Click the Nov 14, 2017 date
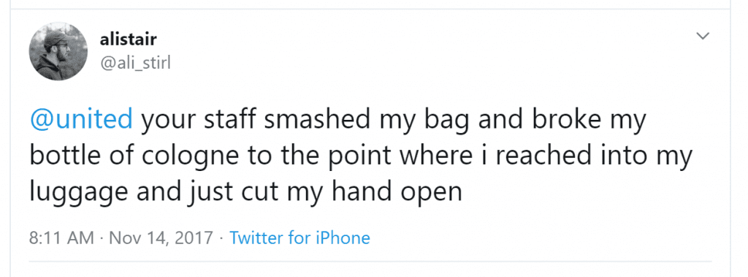The height and width of the screenshot is (277, 748). click(x=161, y=238)
